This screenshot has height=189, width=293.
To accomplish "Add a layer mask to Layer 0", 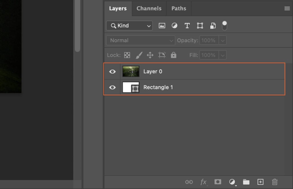I will (218, 182).
